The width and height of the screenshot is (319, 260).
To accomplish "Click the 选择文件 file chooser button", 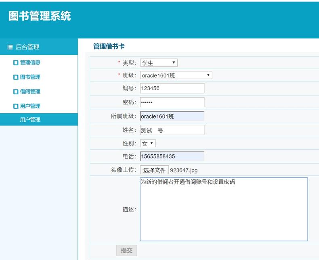I will click(154, 170).
